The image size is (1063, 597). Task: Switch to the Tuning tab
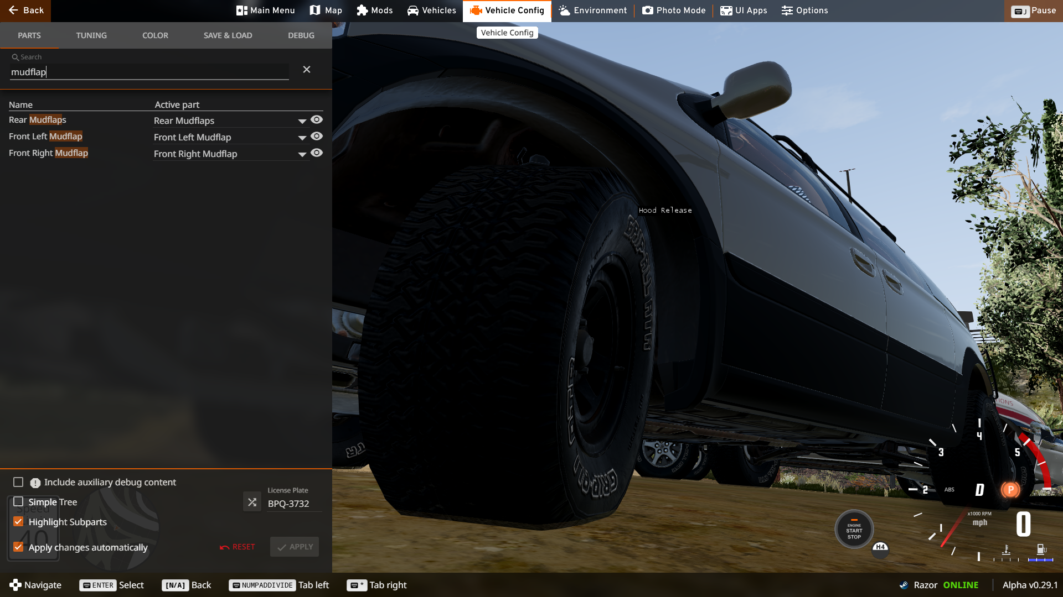pos(91,35)
